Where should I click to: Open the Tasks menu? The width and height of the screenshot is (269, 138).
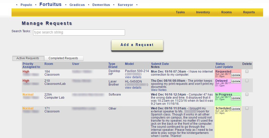[x=180, y=12]
